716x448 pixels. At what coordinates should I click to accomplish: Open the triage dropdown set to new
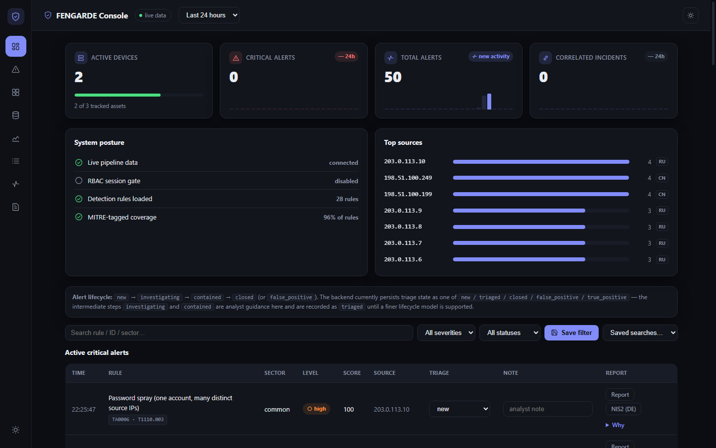(459, 409)
